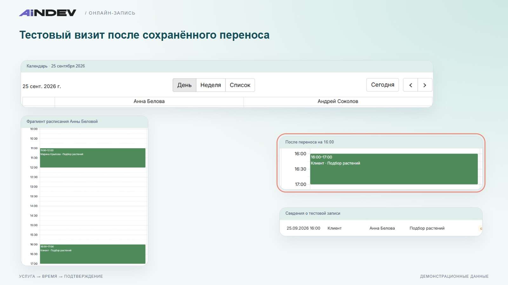
Task: Switch calendar to День view
Action: click(184, 85)
